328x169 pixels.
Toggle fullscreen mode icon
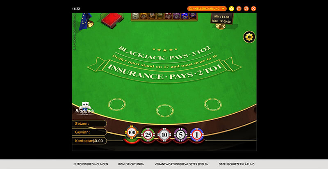point(246,8)
